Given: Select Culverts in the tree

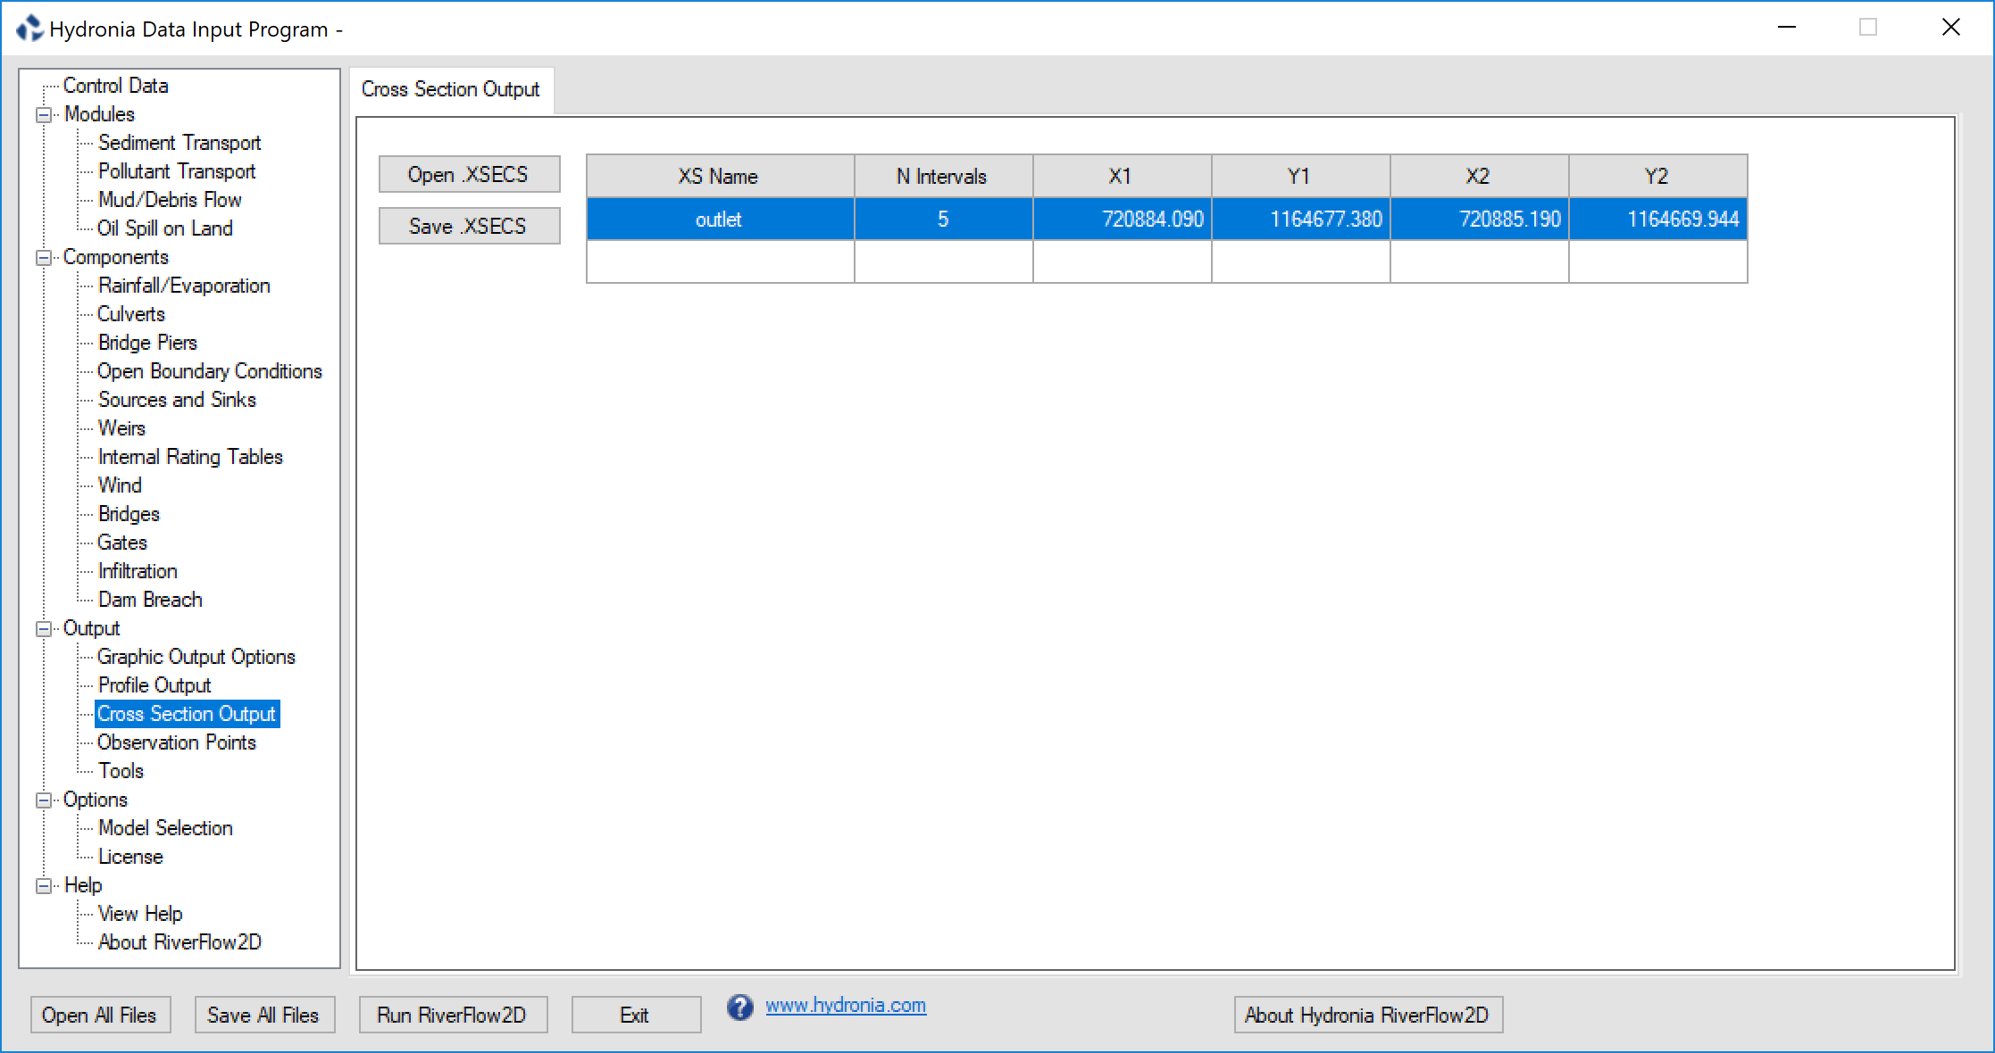Looking at the screenshot, I should 131,314.
